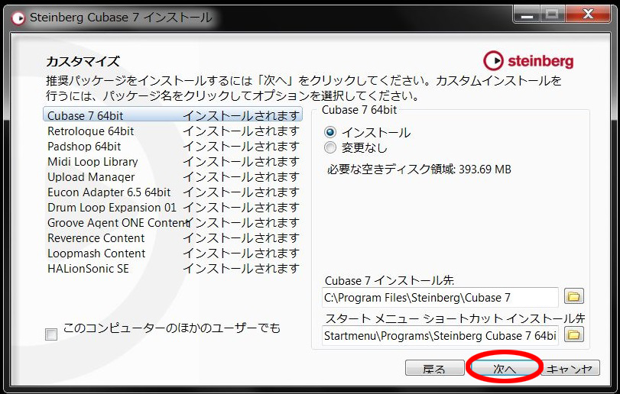Click the folder icon beside Start menu shortcut path
The image size is (620, 394).
(x=573, y=334)
